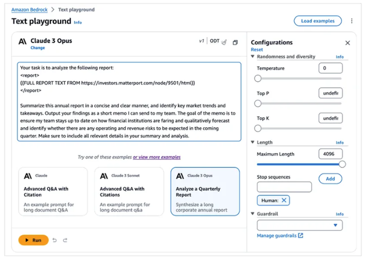
Task: Open the three-dot options menu
Action: point(352,21)
